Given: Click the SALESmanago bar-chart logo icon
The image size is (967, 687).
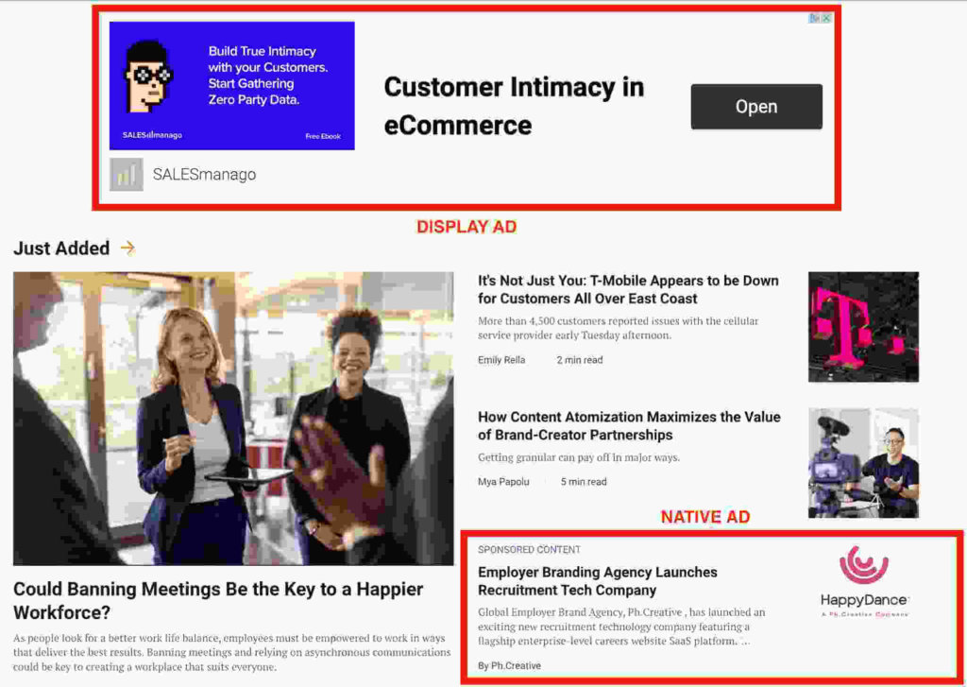Looking at the screenshot, I should tap(125, 174).
